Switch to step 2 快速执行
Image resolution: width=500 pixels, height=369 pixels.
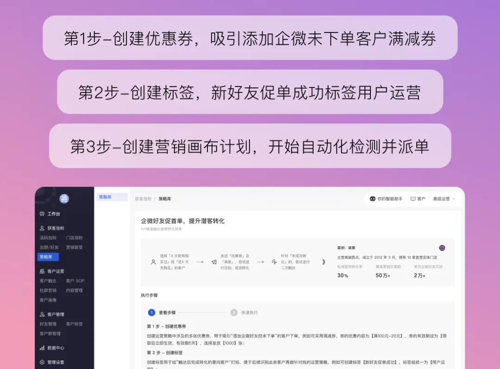point(234,313)
